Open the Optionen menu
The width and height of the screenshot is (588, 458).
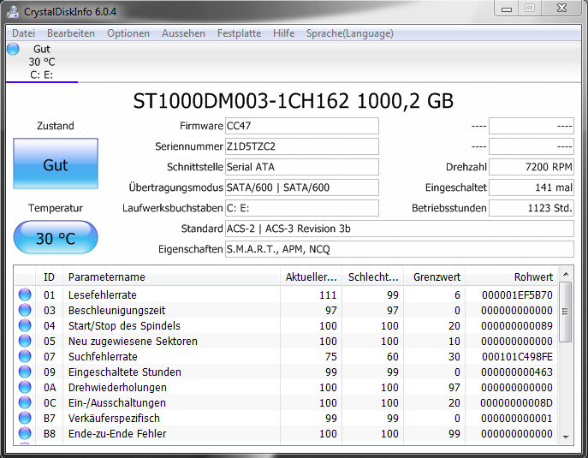[x=128, y=33]
